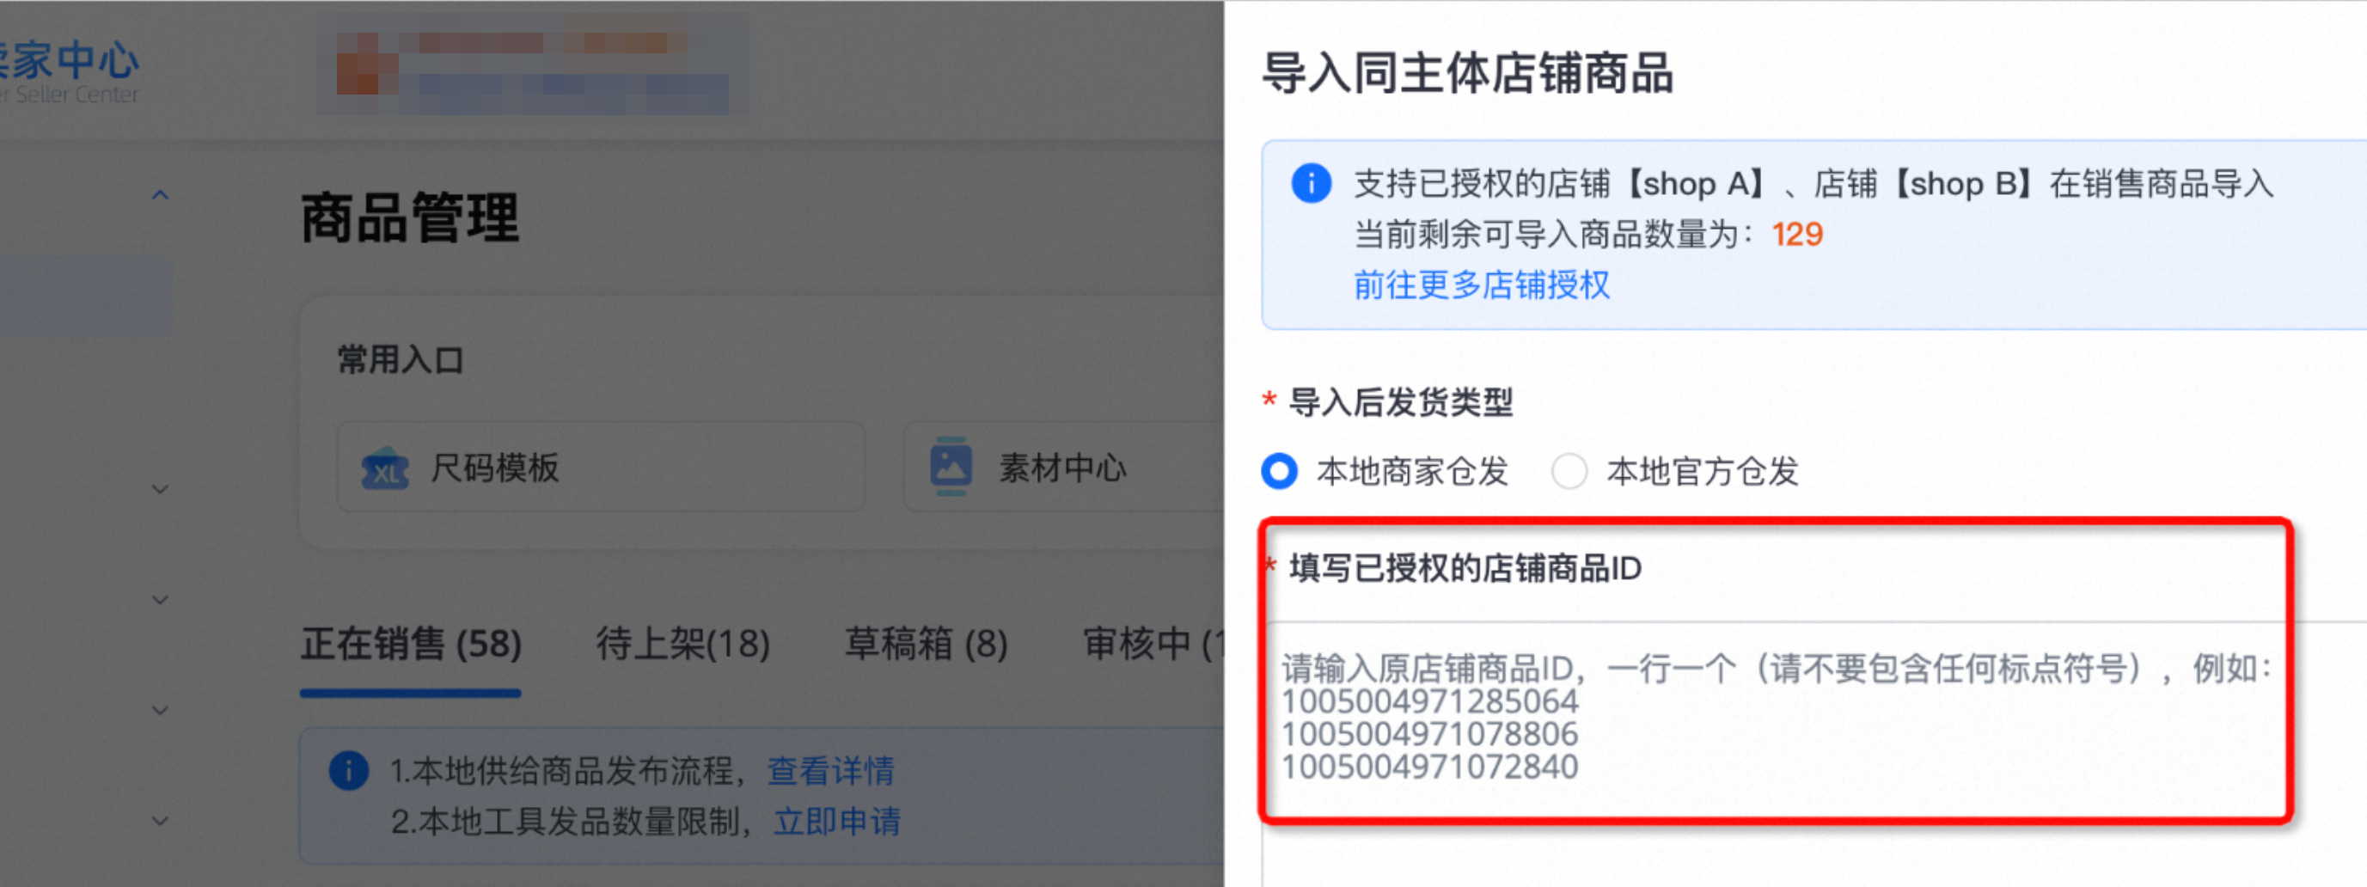Collapse the top sidebar section with up chevron
2367x887 pixels.
click(x=160, y=195)
